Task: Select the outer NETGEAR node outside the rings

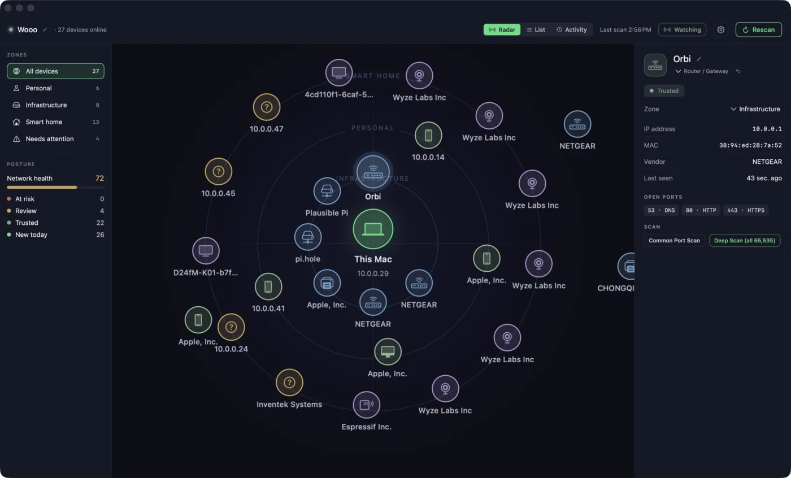Action: [577, 124]
